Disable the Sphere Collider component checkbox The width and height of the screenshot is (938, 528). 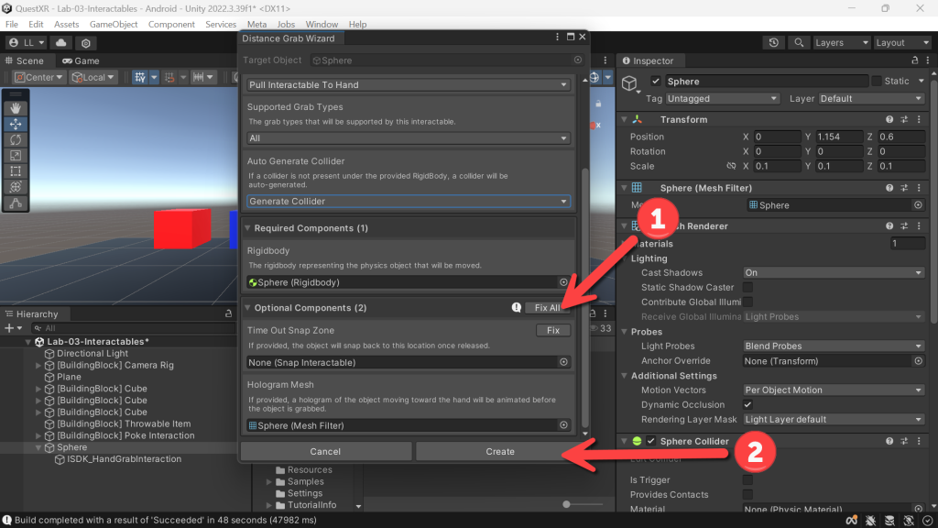tap(651, 441)
